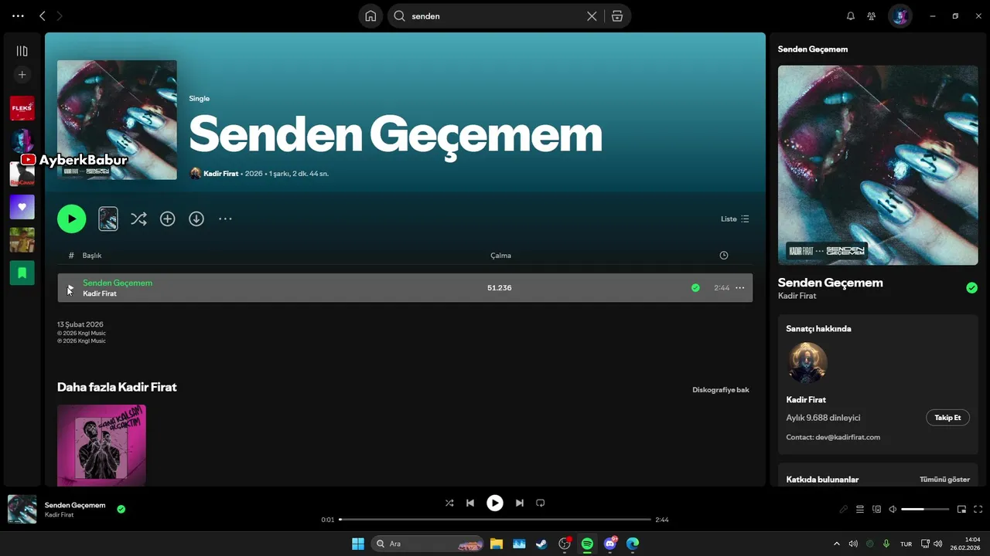Toggle shuffle in player controls

(x=449, y=503)
